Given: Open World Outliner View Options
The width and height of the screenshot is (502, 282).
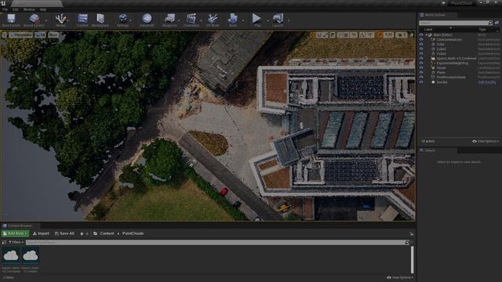Looking at the screenshot, I should tap(486, 141).
